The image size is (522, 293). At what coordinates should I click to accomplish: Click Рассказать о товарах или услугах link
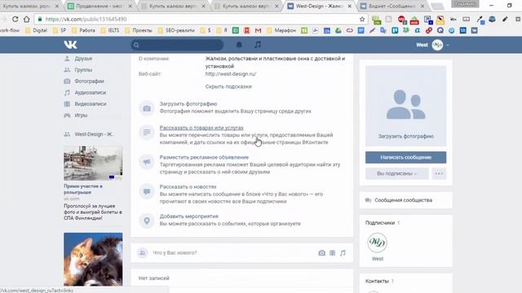[x=201, y=128]
